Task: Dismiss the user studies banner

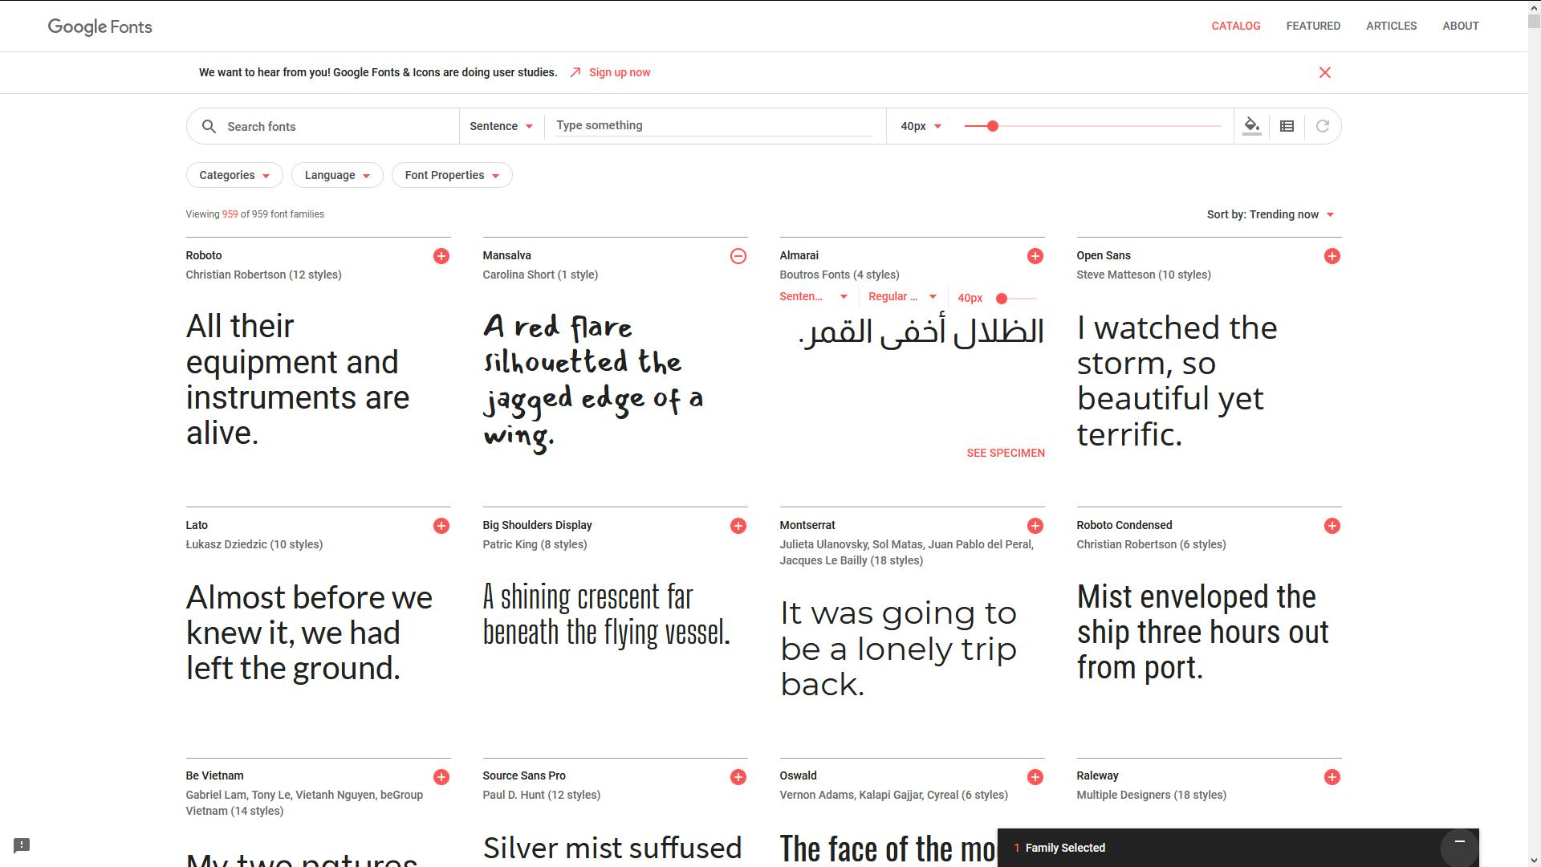Action: (1325, 72)
